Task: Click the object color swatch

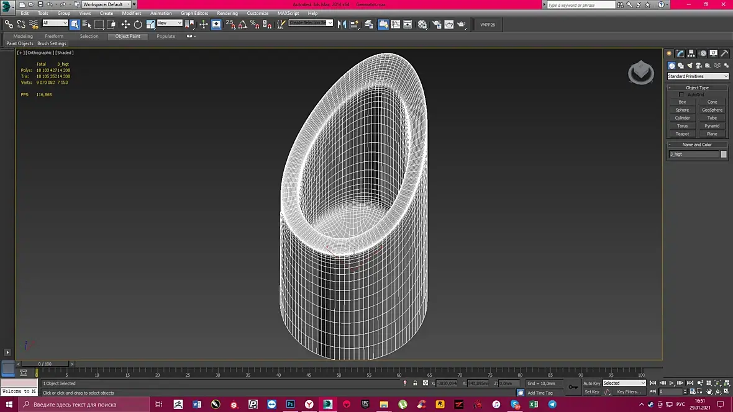Action: click(x=724, y=154)
